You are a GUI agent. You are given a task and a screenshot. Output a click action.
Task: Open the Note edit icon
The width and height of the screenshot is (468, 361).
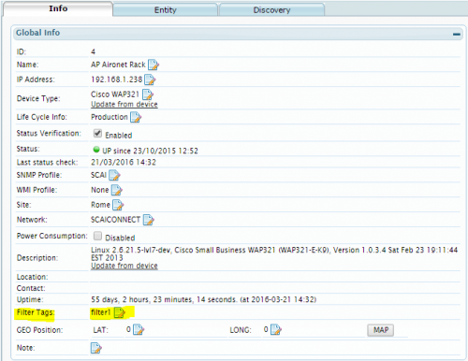[96, 348]
